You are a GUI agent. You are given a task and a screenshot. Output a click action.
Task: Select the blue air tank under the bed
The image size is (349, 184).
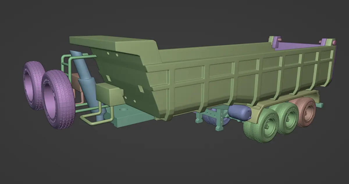(x=240, y=113)
